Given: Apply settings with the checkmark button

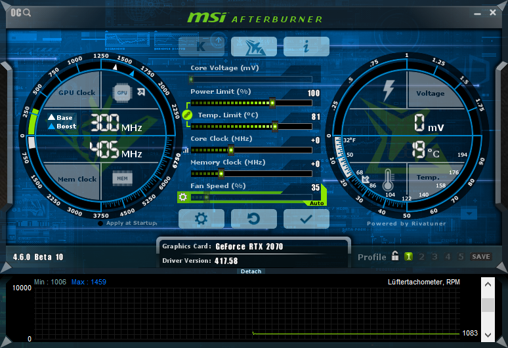Looking at the screenshot, I should pos(307,219).
